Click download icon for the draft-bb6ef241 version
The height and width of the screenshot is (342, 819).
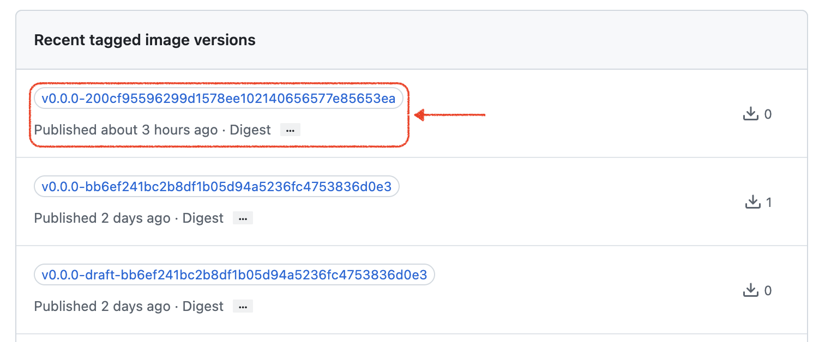751,291
